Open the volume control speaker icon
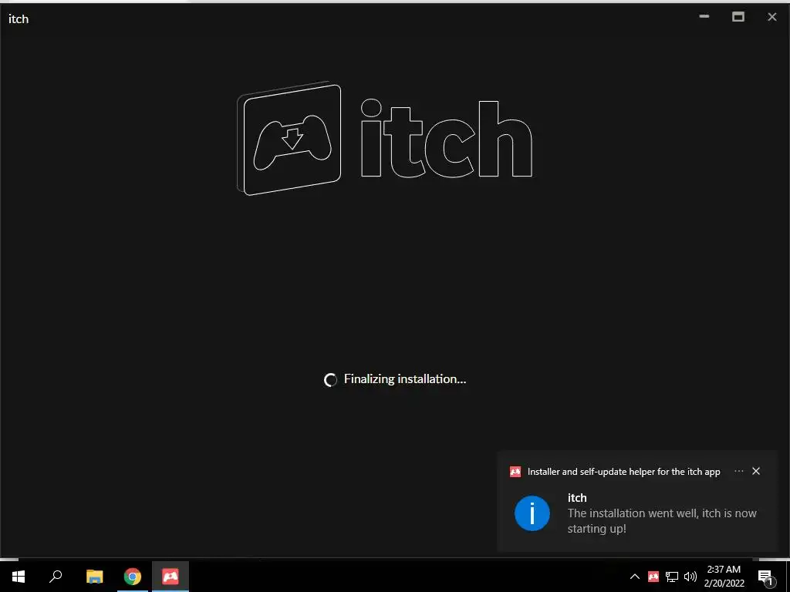This screenshot has width=790, height=592. click(x=690, y=577)
